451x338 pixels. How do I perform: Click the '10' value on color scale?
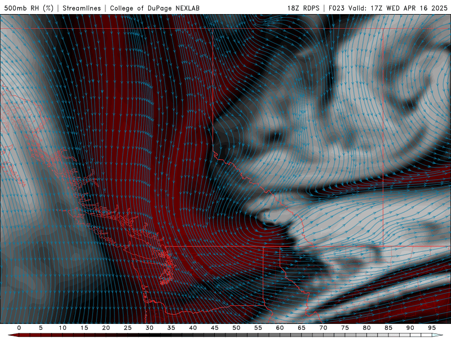click(x=63, y=328)
